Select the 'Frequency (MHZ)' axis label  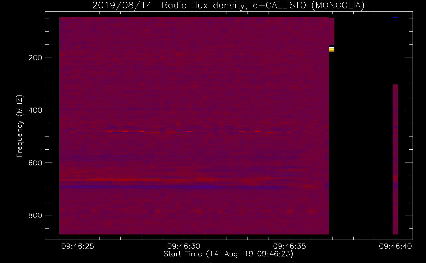(x=20, y=126)
